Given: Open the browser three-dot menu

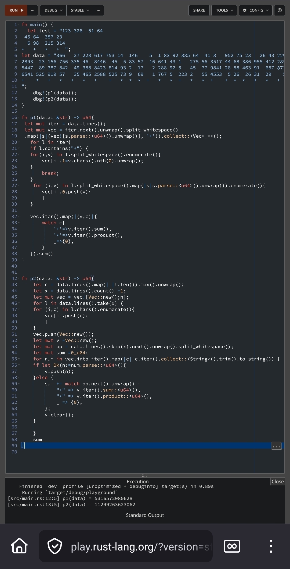Looking at the screenshot, I should [x=271, y=546].
